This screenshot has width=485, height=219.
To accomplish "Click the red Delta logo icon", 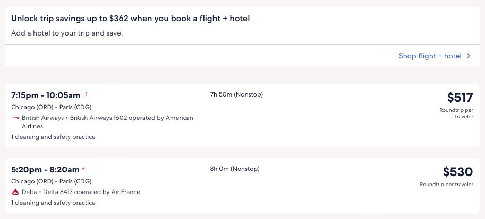I will 15,192.
